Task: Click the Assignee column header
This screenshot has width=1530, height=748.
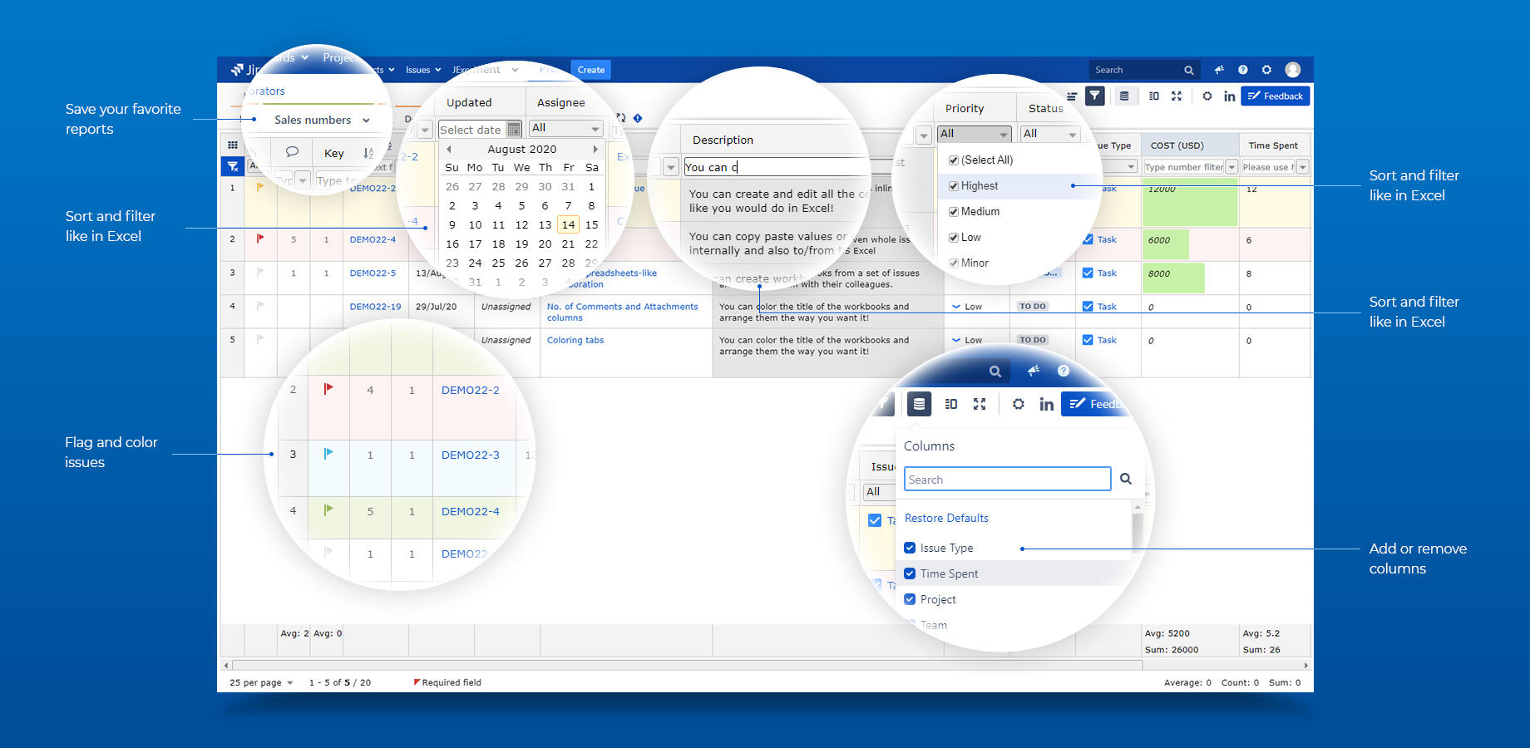Action: (x=561, y=103)
